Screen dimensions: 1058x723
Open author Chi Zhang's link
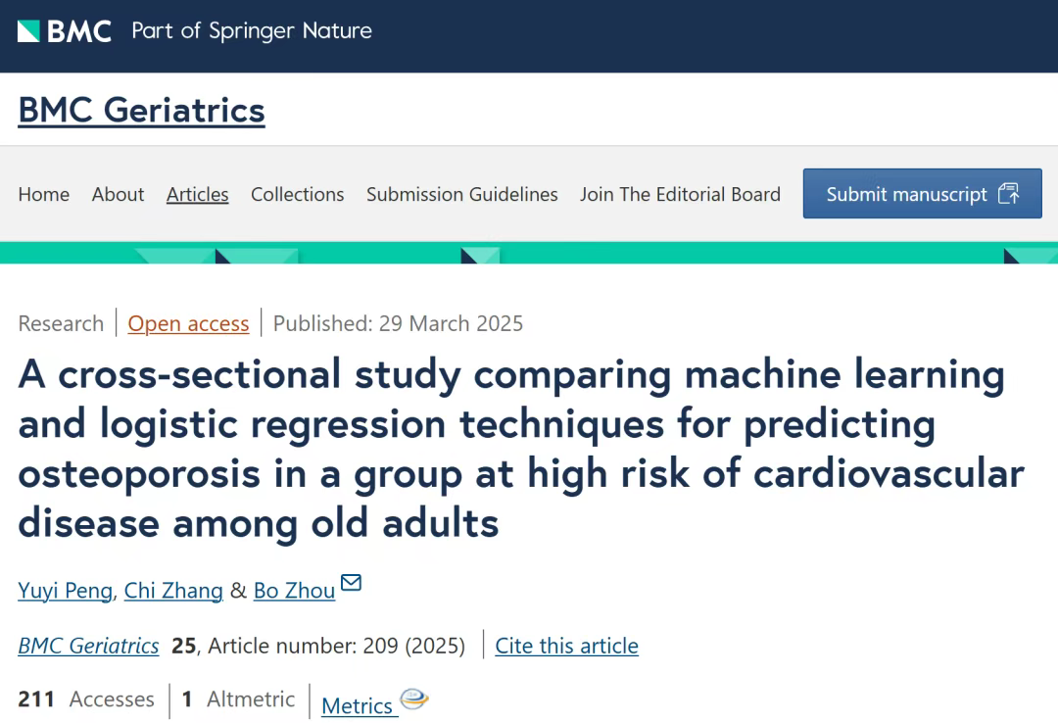173,590
